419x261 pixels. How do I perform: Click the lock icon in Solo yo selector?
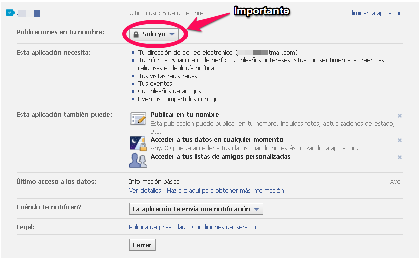tap(136, 34)
